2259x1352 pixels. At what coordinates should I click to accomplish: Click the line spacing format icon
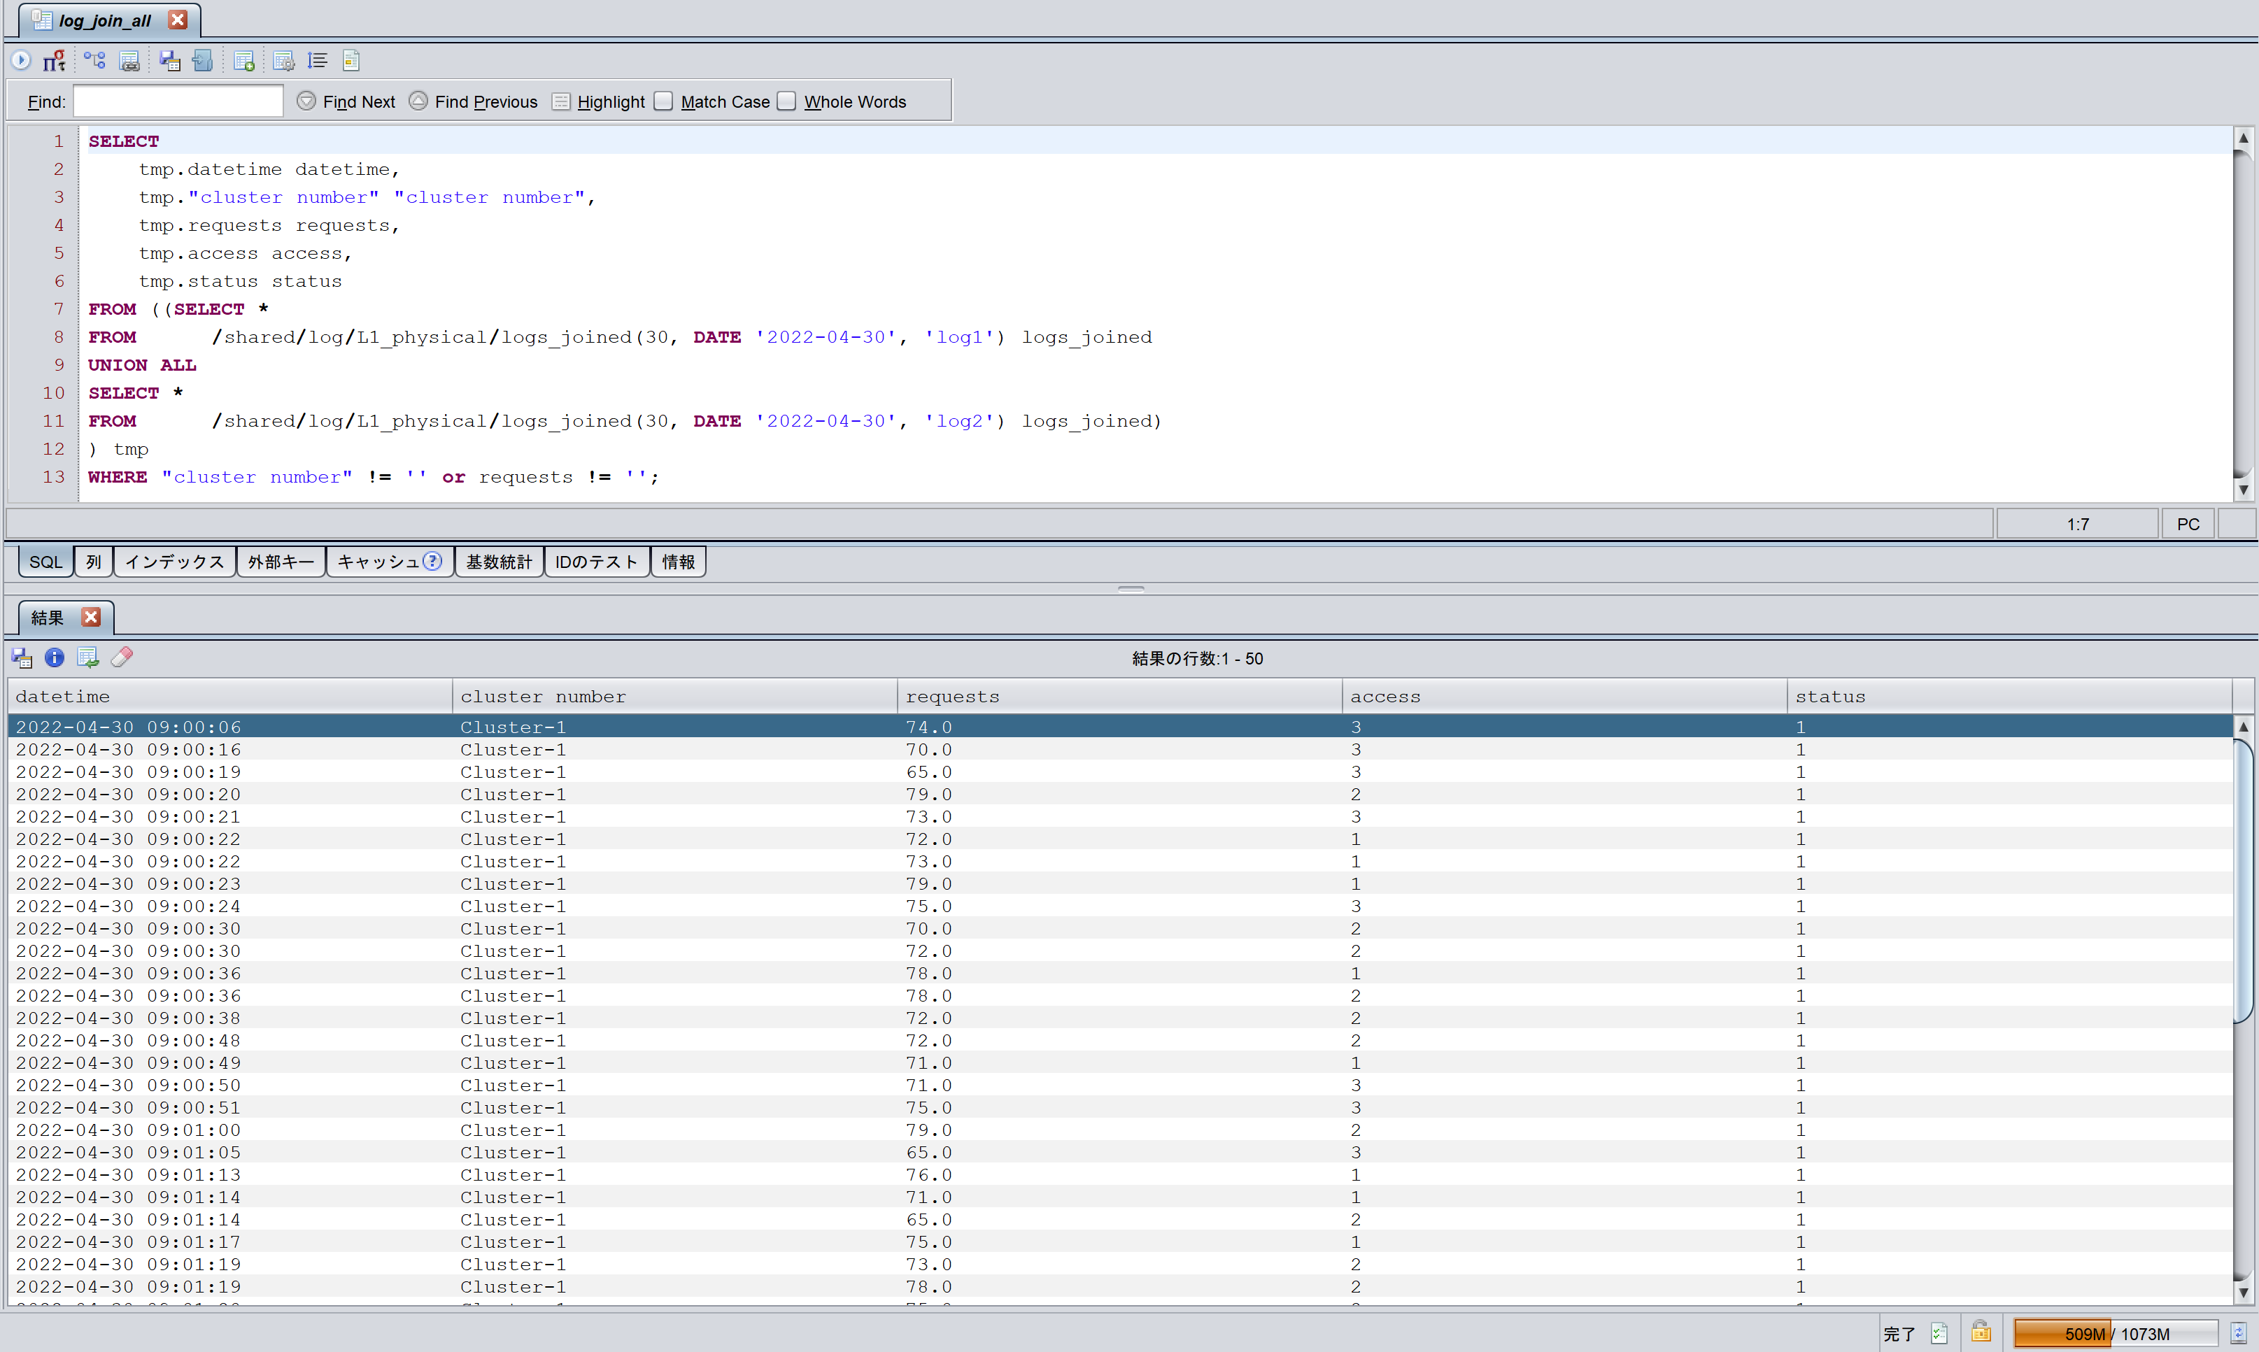[317, 60]
